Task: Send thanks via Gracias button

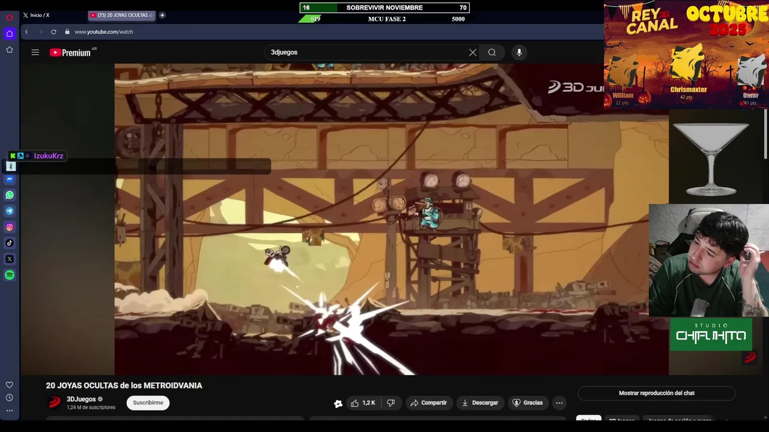Action: (527, 403)
